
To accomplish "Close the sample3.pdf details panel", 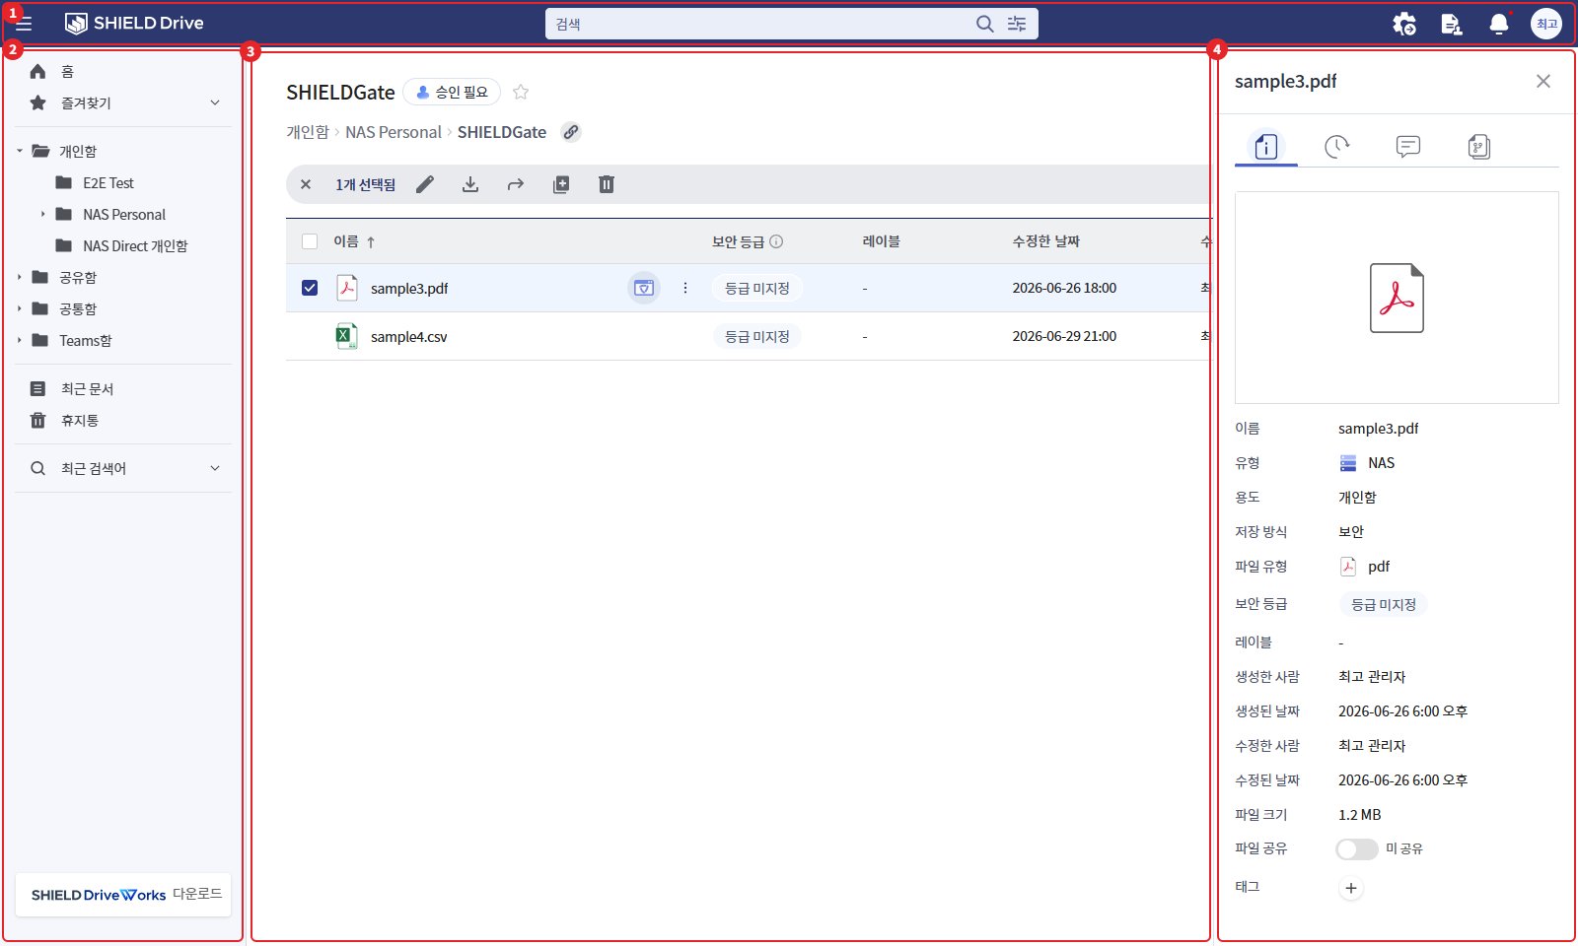I will coord(1543,81).
